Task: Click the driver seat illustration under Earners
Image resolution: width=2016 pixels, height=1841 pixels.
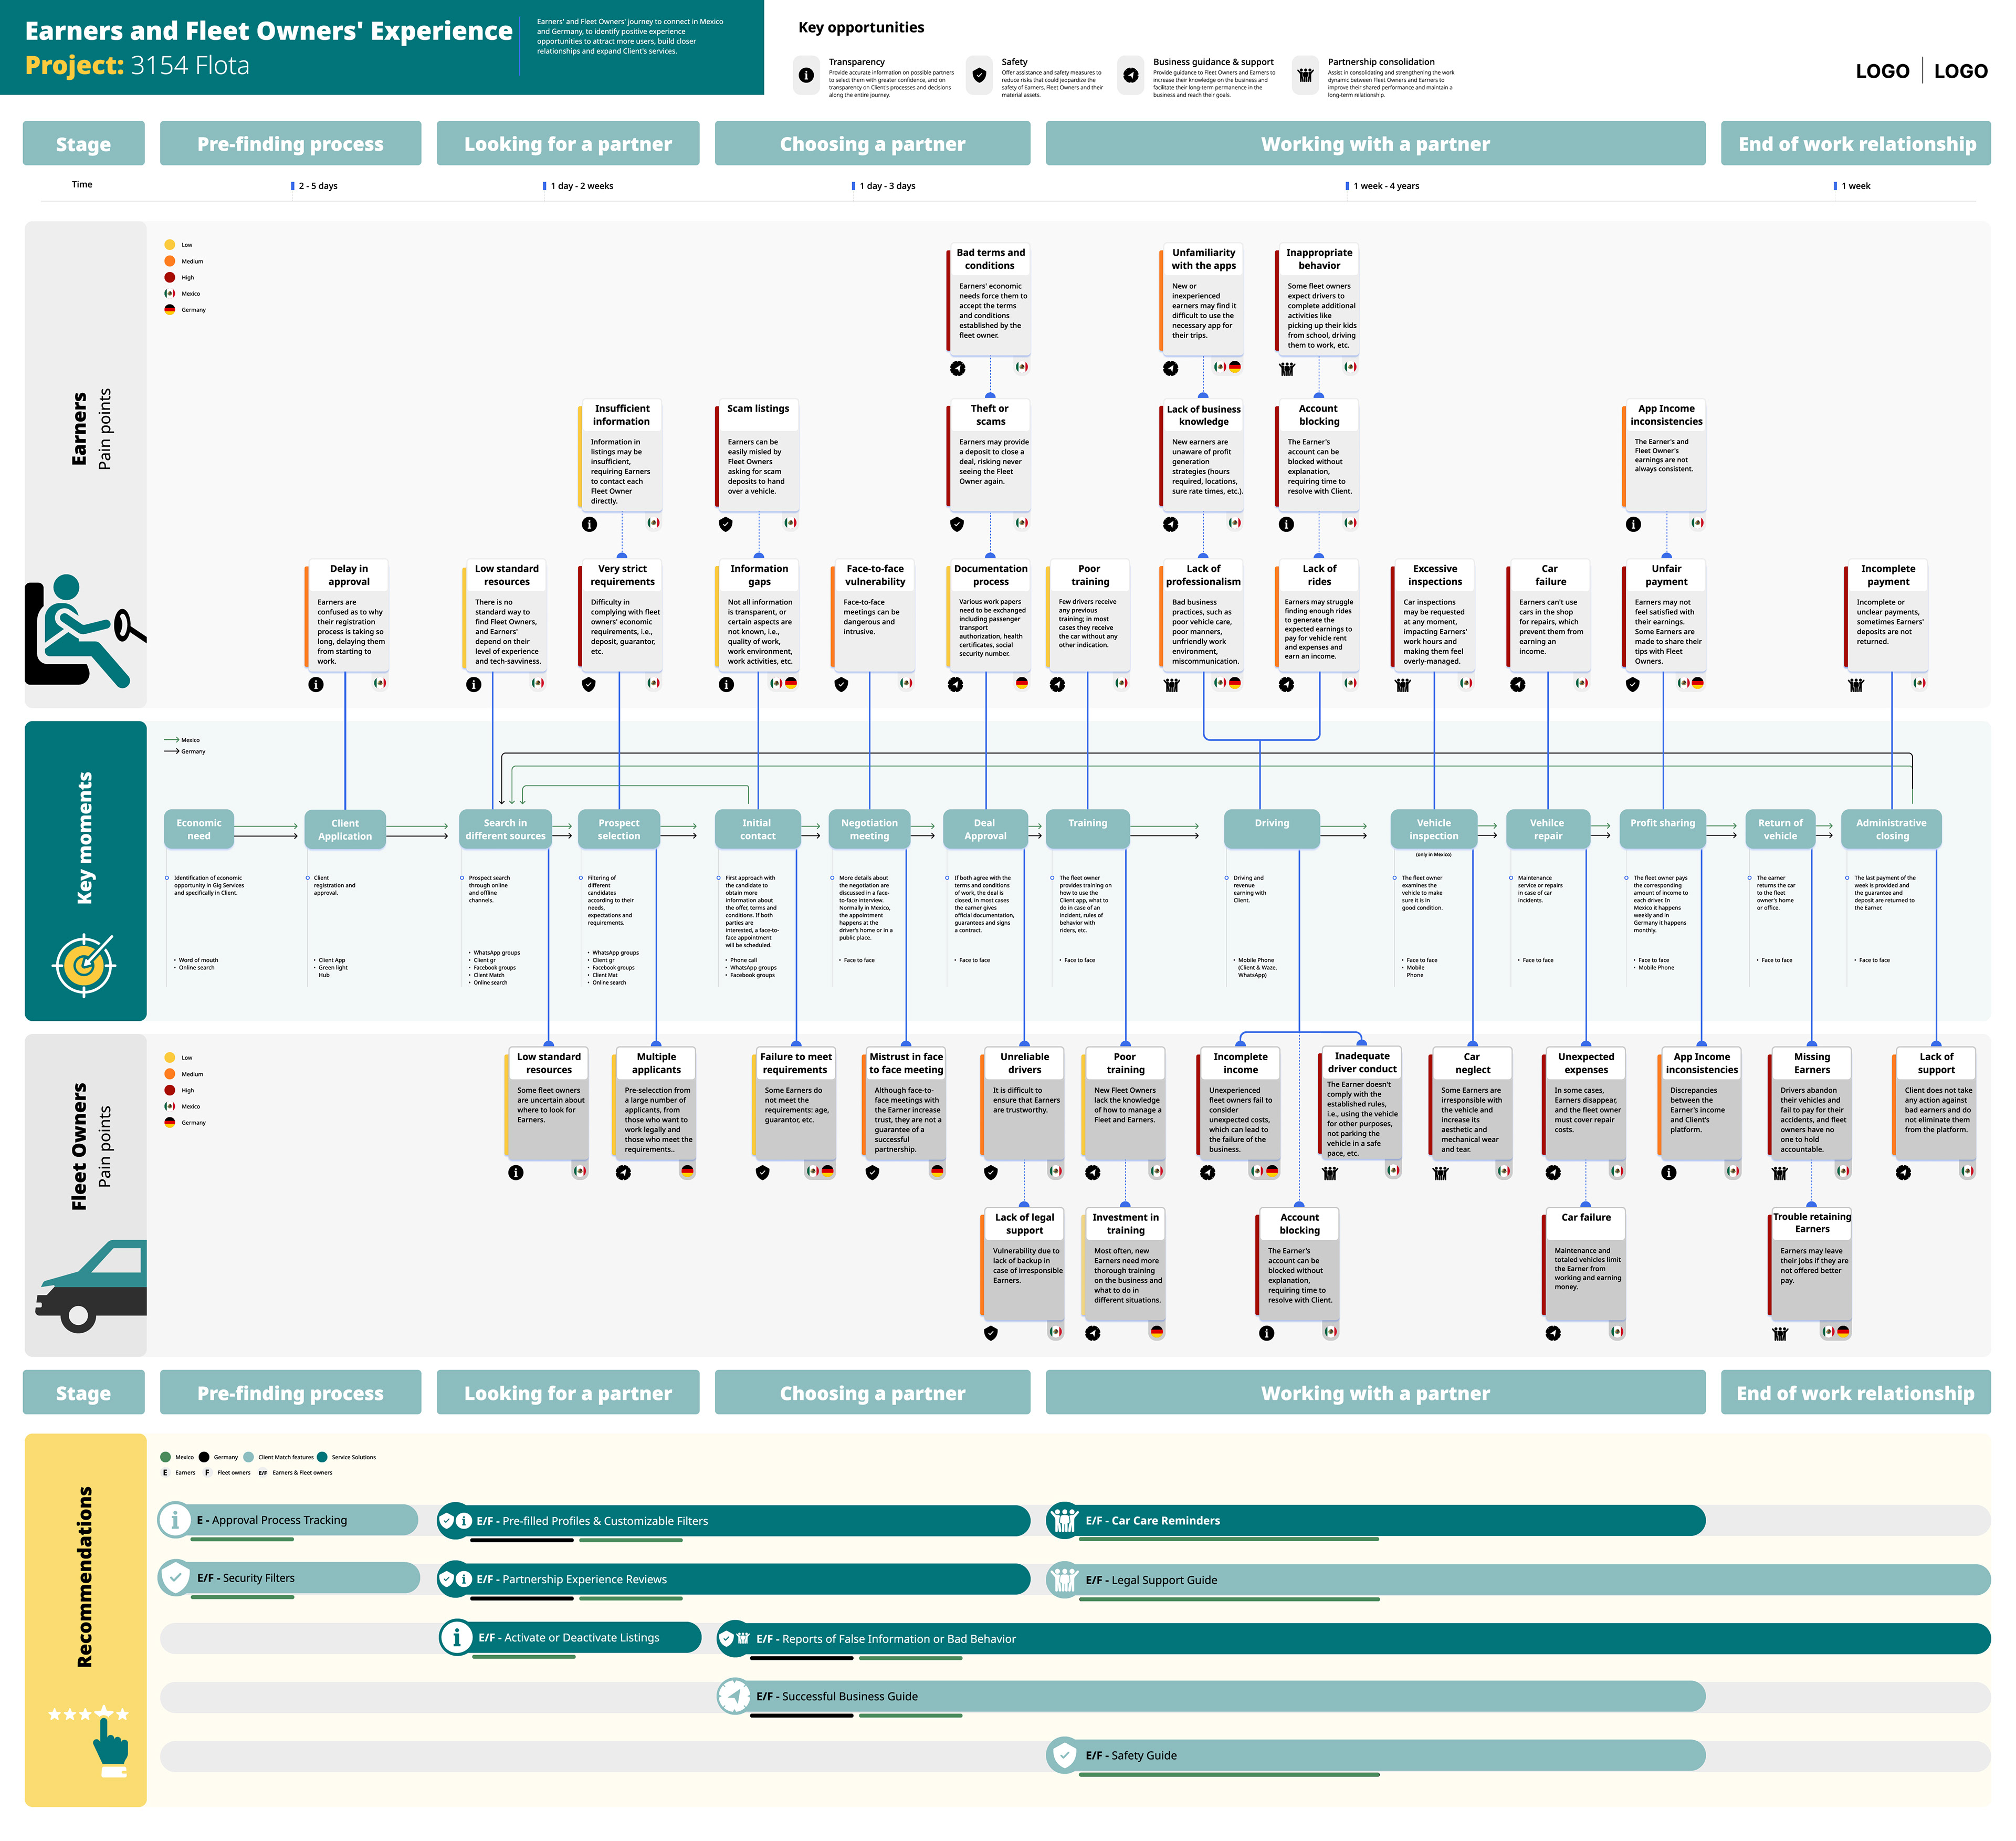Action: click(83, 632)
